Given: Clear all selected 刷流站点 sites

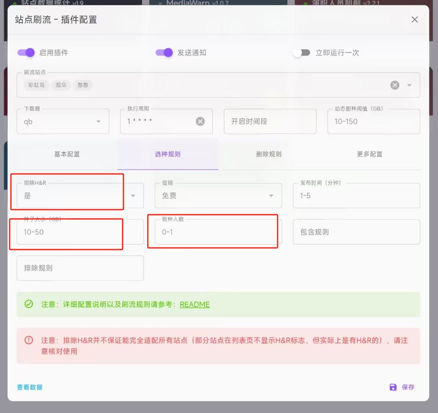Looking at the screenshot, I should pos(395,85).
